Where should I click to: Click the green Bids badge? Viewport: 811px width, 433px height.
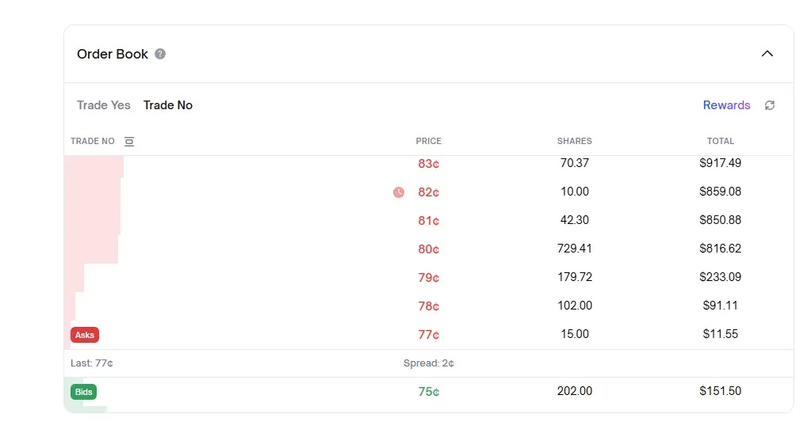[83, 391]
